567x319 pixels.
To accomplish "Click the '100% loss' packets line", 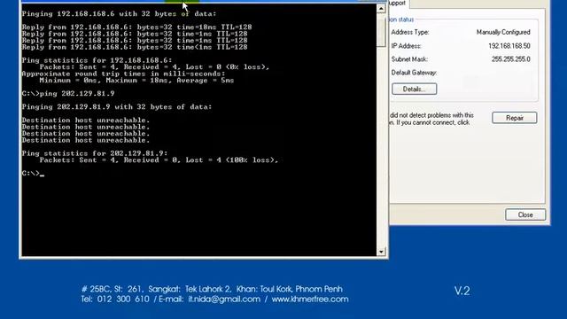I will pyautogui.click(x=159, y=160).
